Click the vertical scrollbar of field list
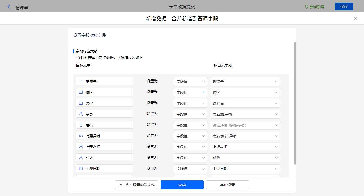This screenshot has height=196, width=364. (x=295, y=104)
